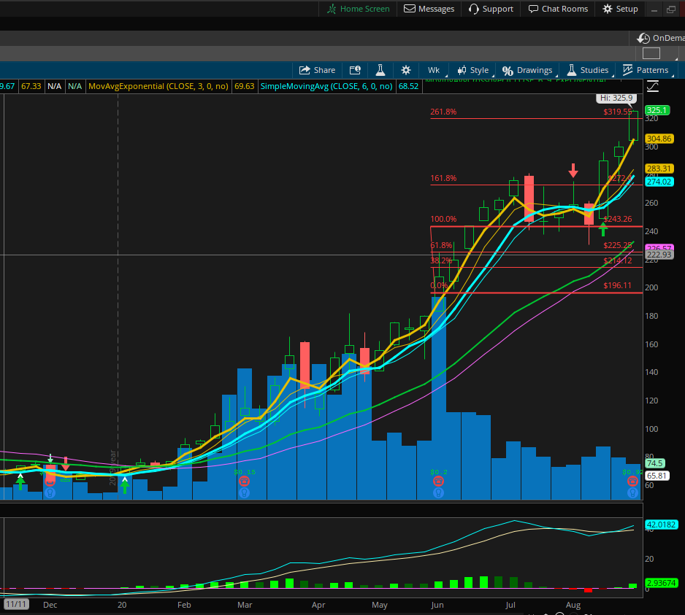Click the 283.31 price axis bubble
This screenshot has width=685, height=615.
tap(659, 169)
